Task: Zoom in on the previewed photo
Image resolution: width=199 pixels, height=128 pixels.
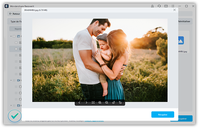Action: point(100,103)
